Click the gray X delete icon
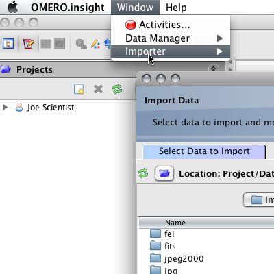Screen dimensions: 274x274 [x=99, y=89]
